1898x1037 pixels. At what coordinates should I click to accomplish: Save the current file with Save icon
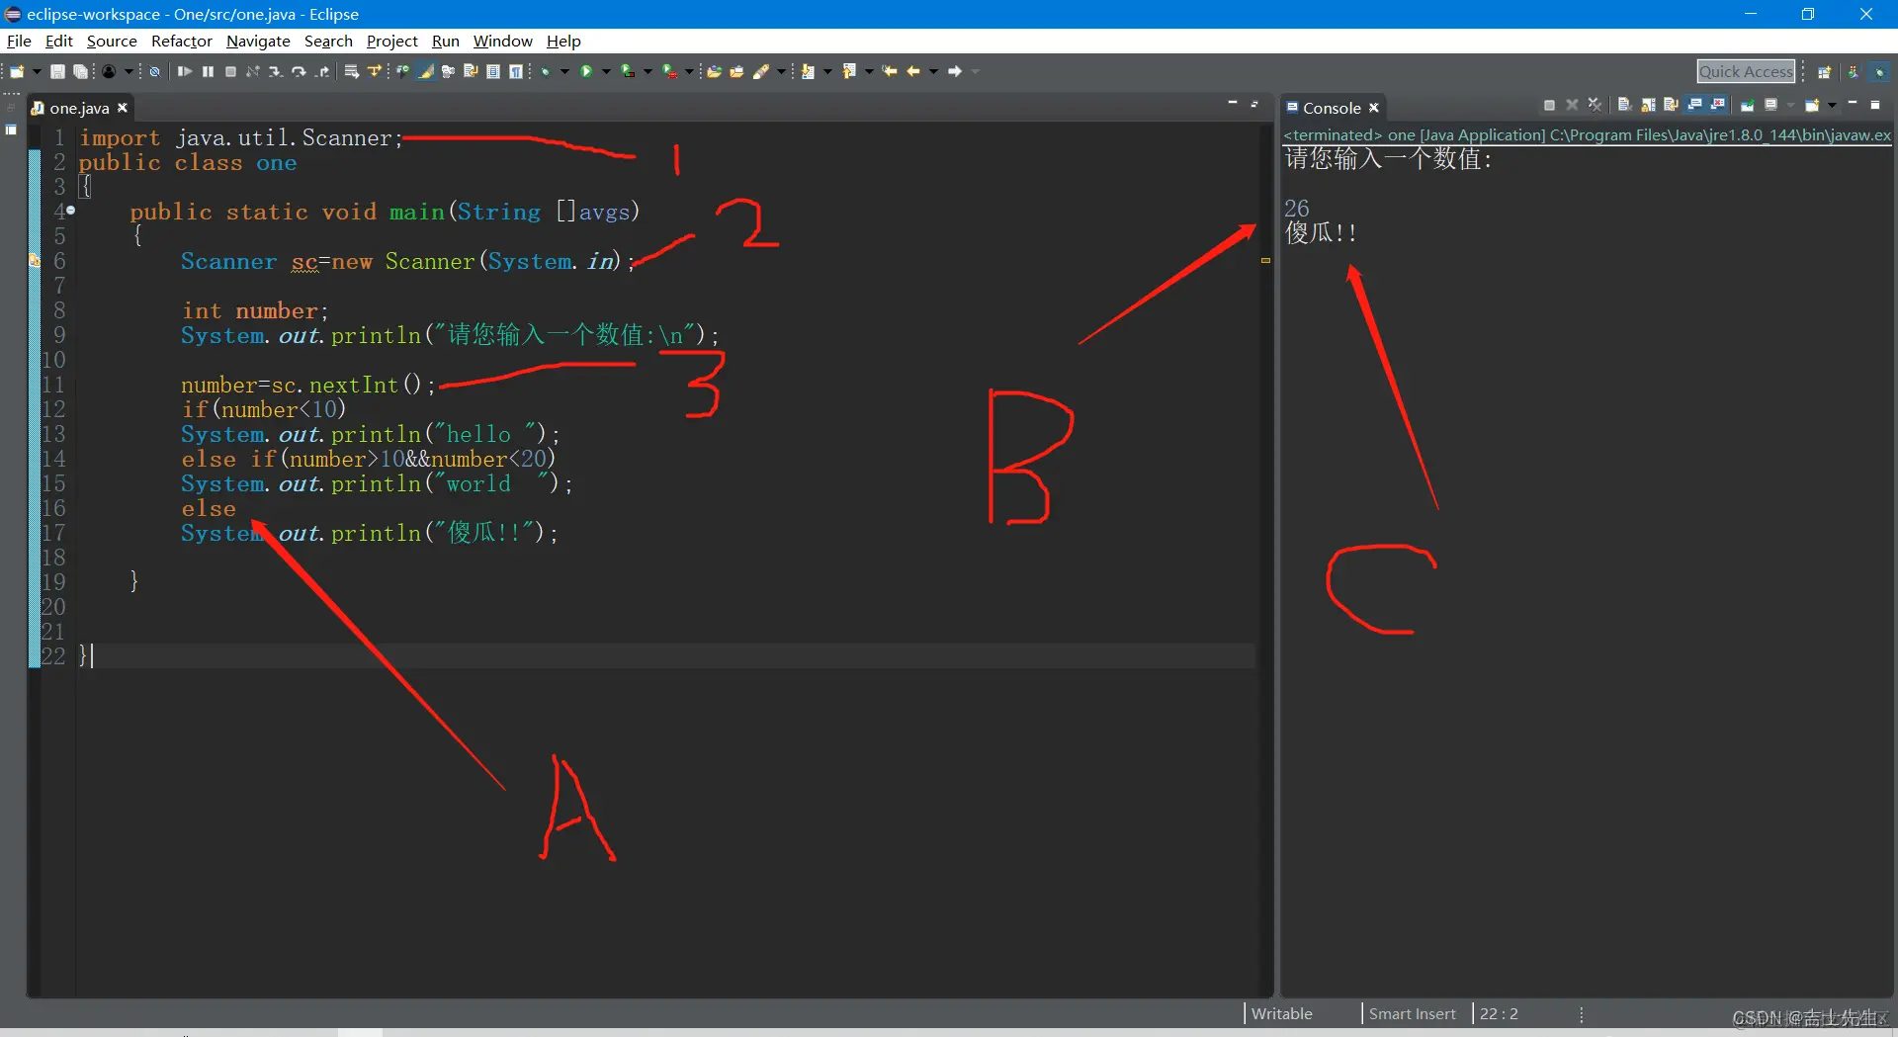click(57, 71)
